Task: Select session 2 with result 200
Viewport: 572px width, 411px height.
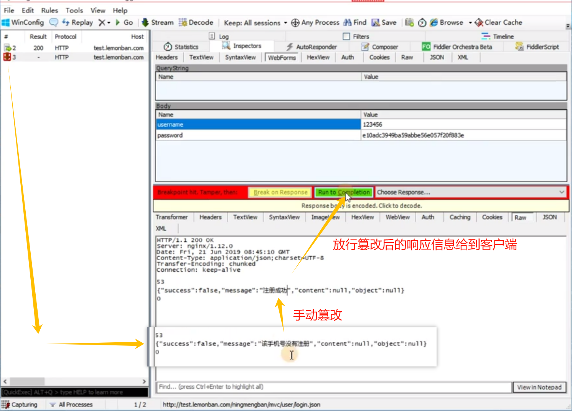Action: pyautogui.click(x=74, y=48)
